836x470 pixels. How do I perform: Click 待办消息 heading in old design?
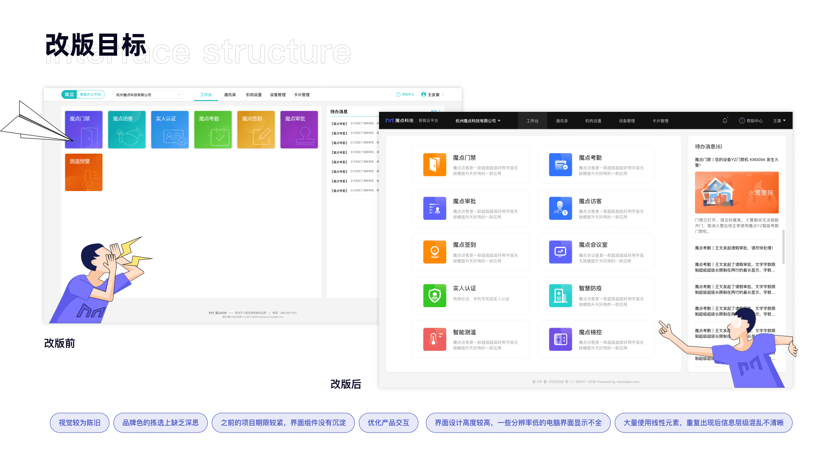[x=339, y=112]
